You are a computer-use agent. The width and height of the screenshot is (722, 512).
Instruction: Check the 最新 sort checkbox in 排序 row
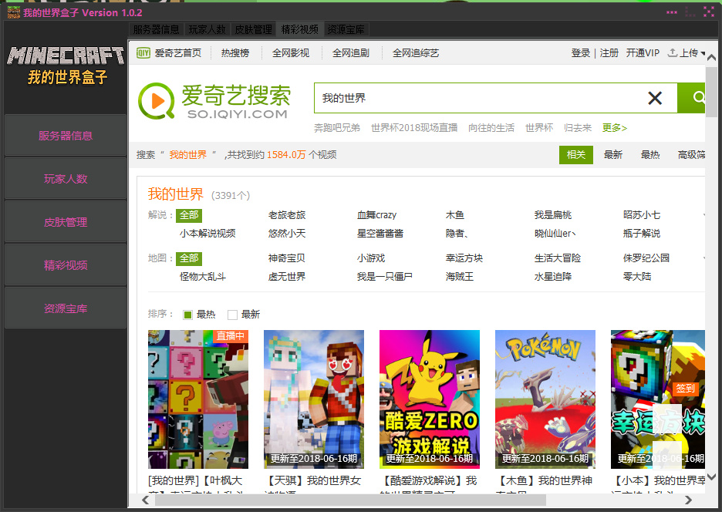pos(232,315)
